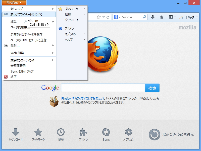Open the location bar history dropdown arrow
This screenshot has height=151, width=201.
(x=104, y=17)
